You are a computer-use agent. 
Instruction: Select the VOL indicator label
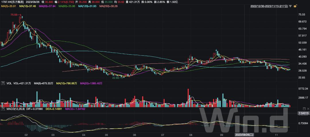[x=8, y=83]
